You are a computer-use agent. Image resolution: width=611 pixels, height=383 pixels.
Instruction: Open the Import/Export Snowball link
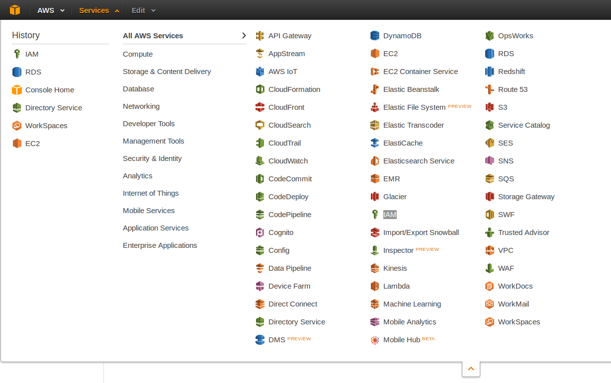pyautogui.click(x=421, y=232)
